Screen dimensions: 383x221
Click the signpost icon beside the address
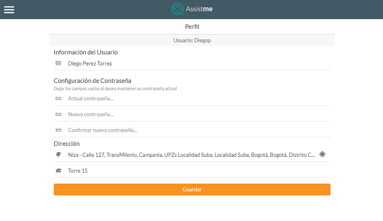click(58, 155)
